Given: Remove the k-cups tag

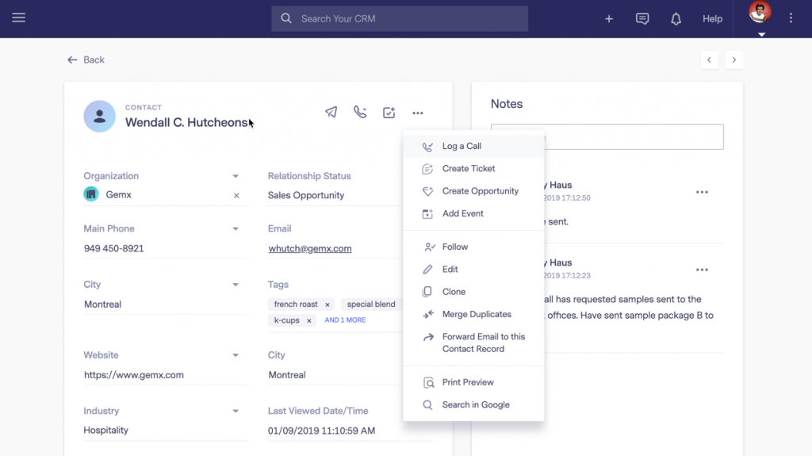Looking at the screenshot, I should point(309,320).
